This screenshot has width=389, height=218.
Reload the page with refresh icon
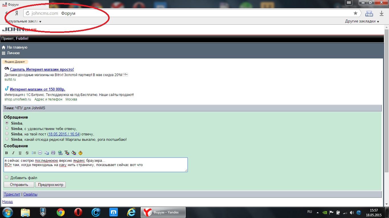pos(28,13)
